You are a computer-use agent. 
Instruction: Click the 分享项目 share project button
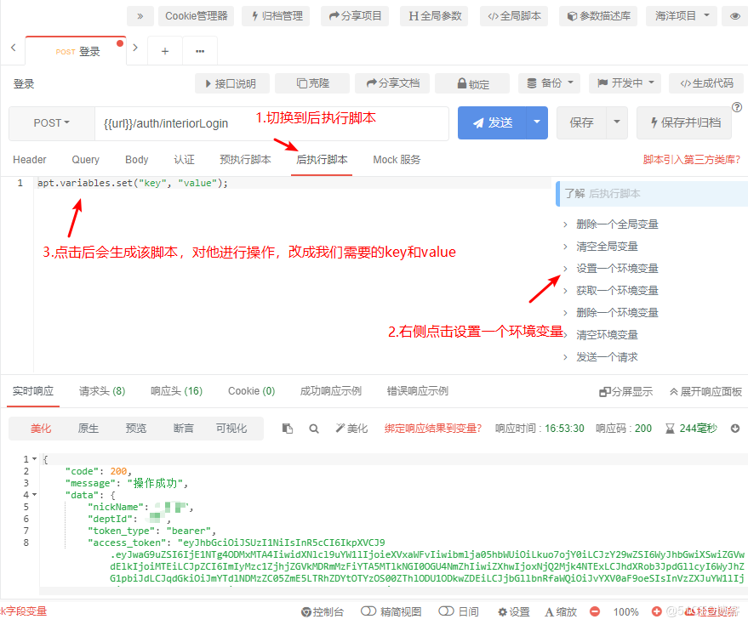coord(355,16)
